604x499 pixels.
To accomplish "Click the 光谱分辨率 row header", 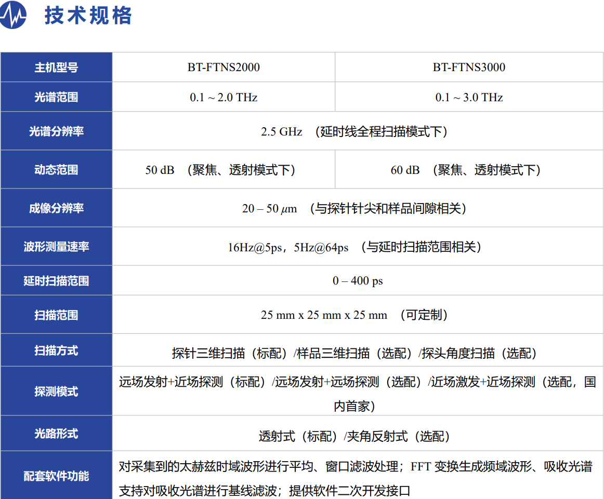I will point(56,131).
